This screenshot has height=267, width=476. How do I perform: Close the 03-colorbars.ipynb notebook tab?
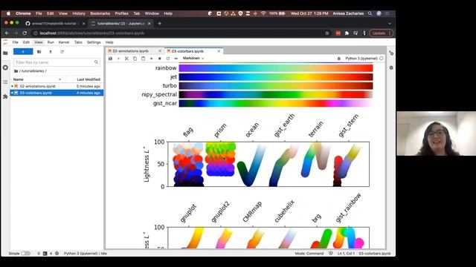tap(219, 51)
